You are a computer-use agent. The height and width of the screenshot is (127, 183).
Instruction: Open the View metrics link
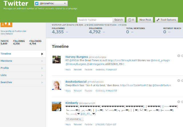7,34
